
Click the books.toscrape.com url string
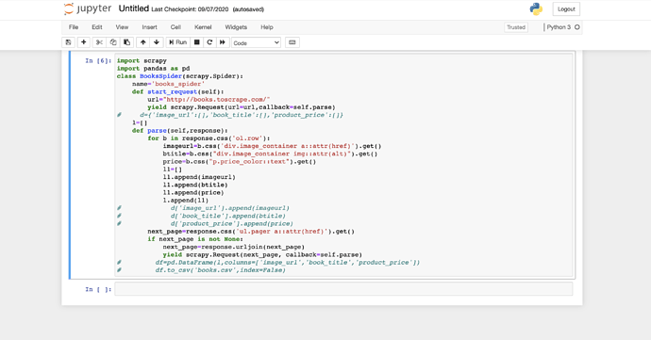[217, 100]
